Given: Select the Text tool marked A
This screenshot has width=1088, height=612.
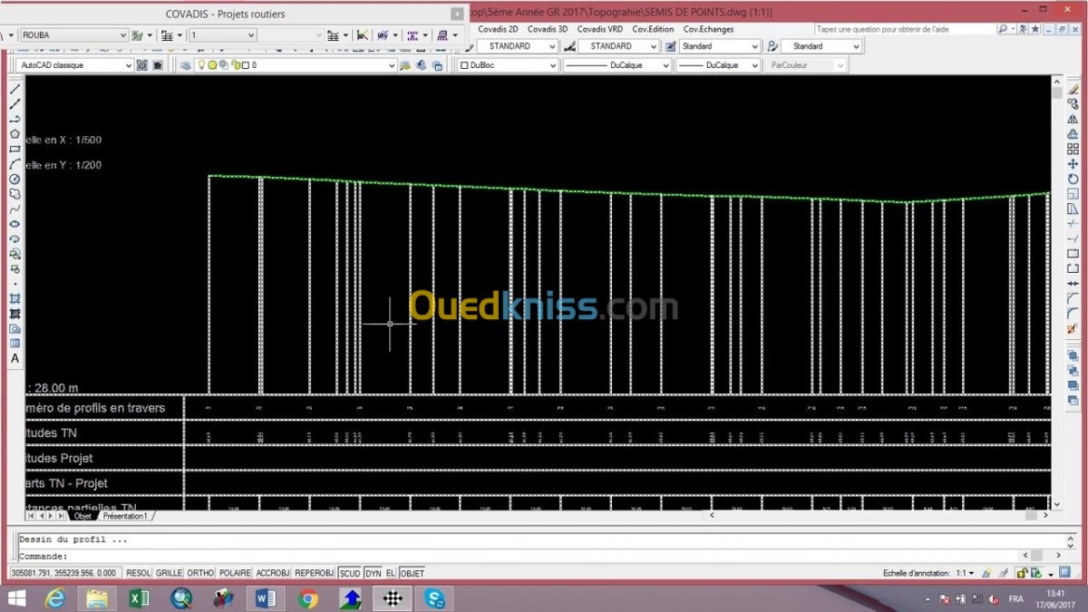Looking at the screenshot, I should point(15,358).
